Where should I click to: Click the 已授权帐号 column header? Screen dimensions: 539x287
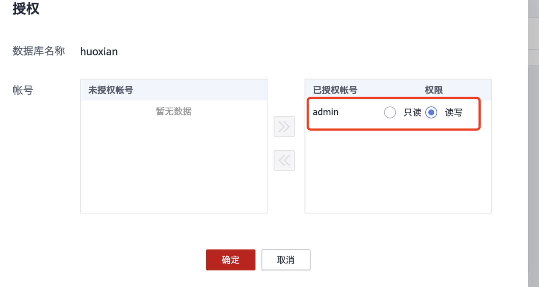click(335, 90)
